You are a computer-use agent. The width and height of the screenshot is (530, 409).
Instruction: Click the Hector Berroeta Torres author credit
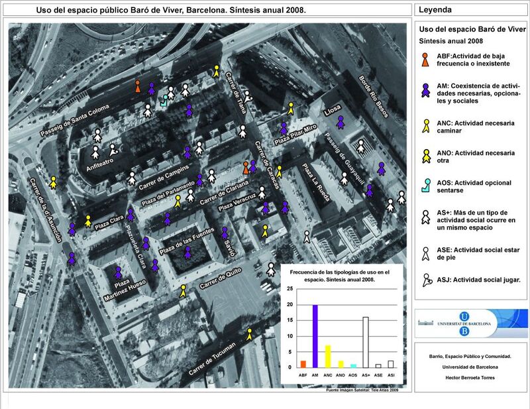(x=471, y=377)
